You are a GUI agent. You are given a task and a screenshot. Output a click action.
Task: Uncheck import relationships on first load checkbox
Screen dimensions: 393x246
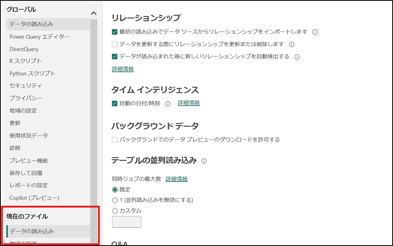tap(115, 32)
